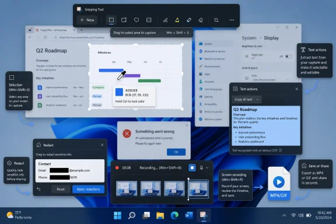
Task: Click the Snipping Tool app logo in title bar
Action: coord(79,9)
